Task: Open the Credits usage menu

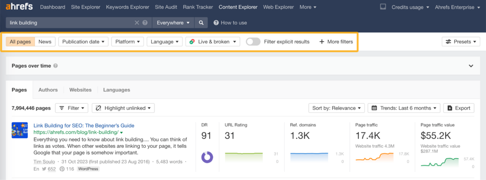Action: [x=410, y=7]
